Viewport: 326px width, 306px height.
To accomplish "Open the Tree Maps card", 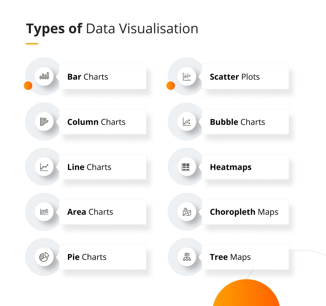I will 245,257.
